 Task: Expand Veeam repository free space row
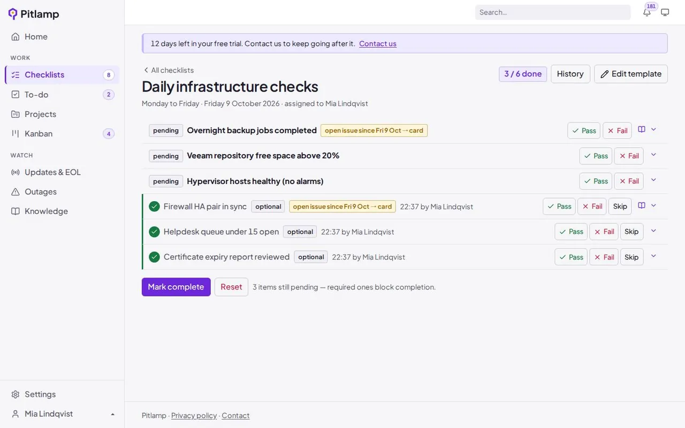[x=653, y=155]
